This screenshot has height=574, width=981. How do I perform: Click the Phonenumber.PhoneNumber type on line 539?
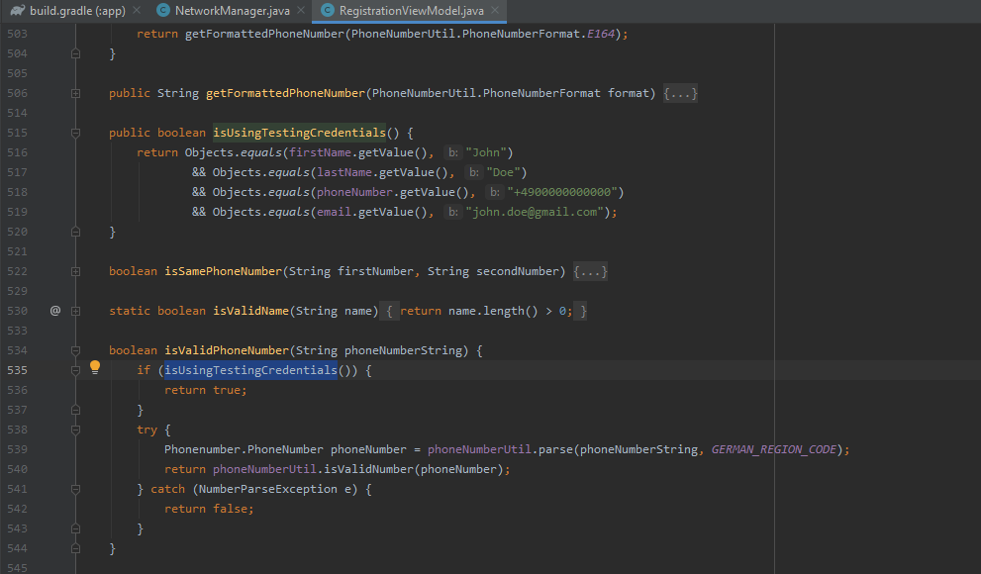coord(244,449)
